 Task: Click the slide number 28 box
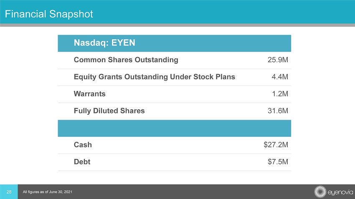point(9,191)
